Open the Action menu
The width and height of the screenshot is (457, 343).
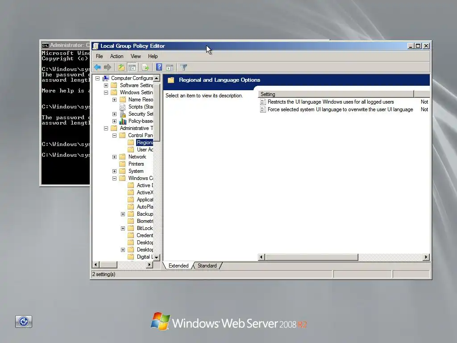tap(116, 56)
